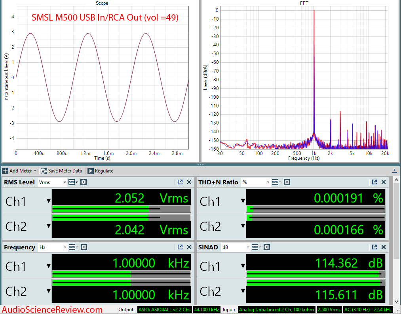Open RMS Level graph view icon

73,182
